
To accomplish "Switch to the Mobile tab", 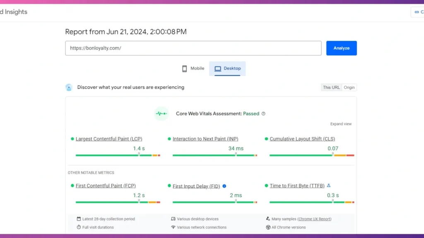I will 193,68.
